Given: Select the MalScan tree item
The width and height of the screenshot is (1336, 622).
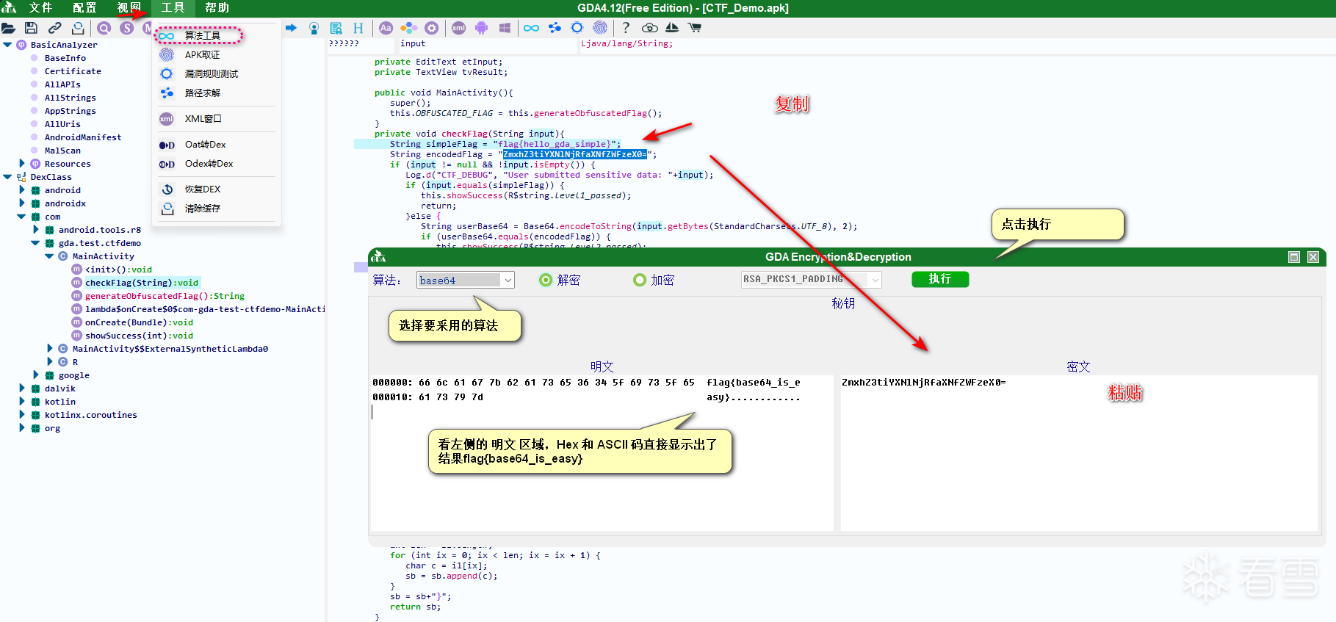Looking at the screenshot, I should [62, 151].
